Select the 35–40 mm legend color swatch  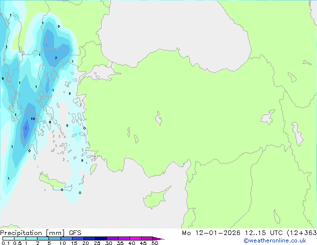click(124, 238)
